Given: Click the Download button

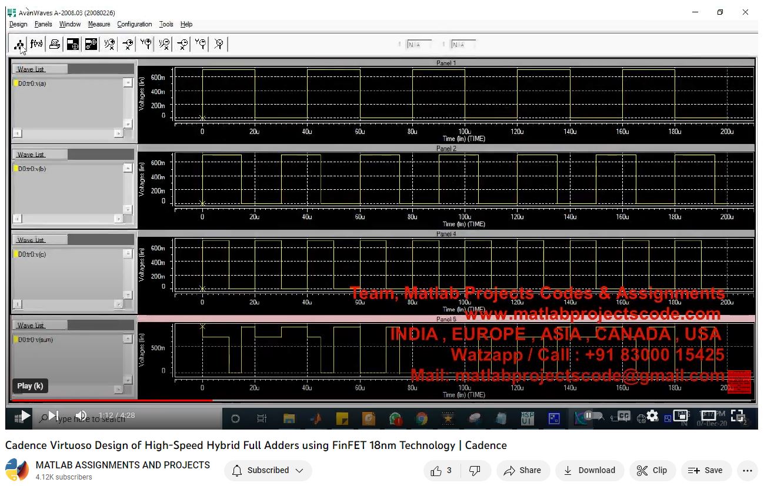Looking at the screenshot, I should click(x=589, y=470).
